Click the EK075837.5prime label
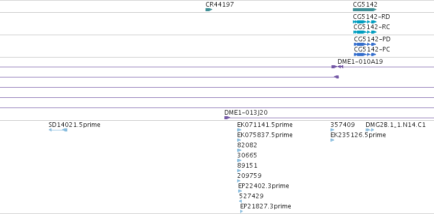The height and width of the screenshot is (214, 434). [265, 135]
